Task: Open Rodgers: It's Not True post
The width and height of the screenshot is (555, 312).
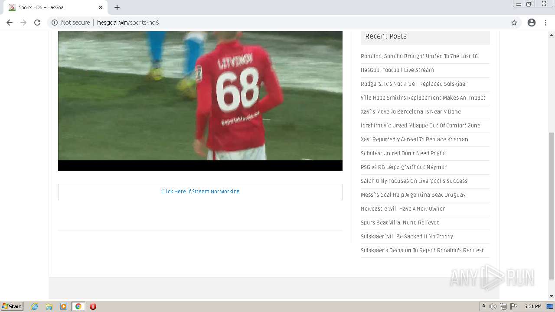Action: click(414, 84)
